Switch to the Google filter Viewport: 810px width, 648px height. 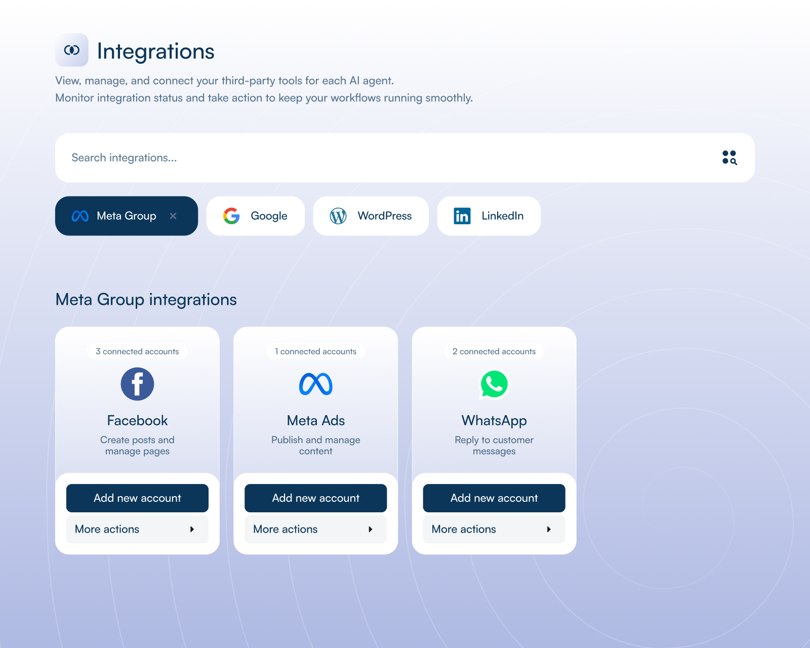(x=255, y=216)
